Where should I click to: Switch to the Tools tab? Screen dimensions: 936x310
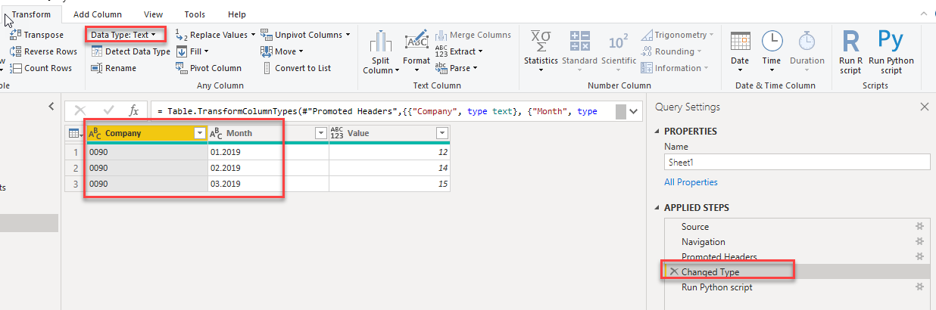(195, 14)
